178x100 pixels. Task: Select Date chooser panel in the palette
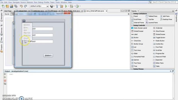coord(139,28)
